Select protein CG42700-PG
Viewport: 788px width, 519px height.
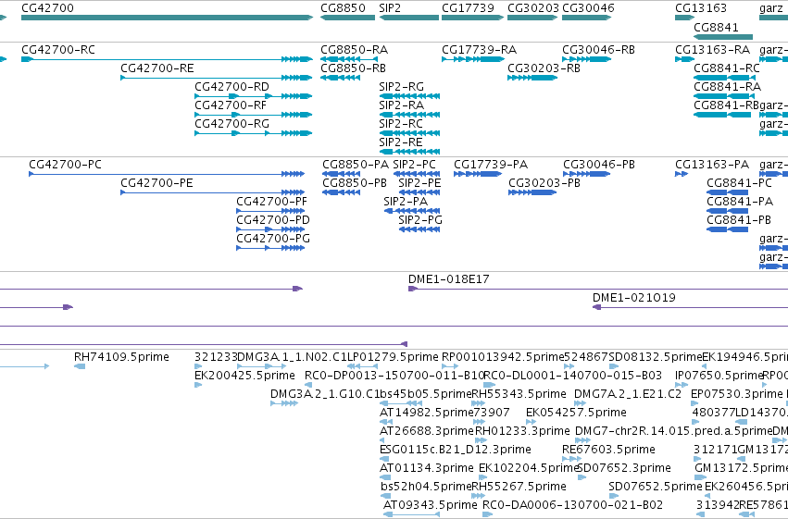(270, 248)
